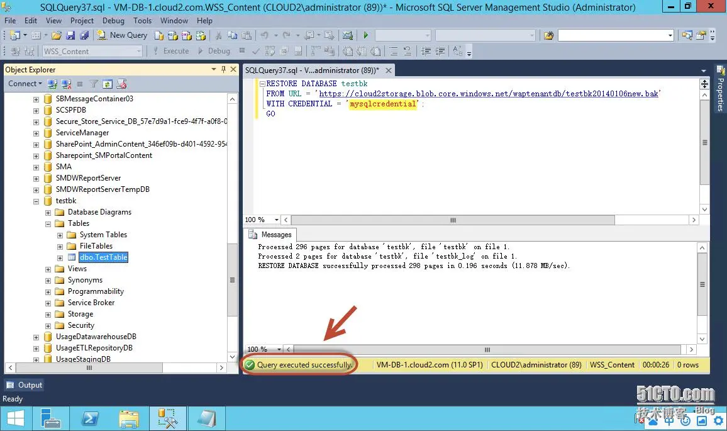Viewport: 727px width, 431px height.
Task: Click the Analysis Services DMX Query icon
Action: point(186,35)
